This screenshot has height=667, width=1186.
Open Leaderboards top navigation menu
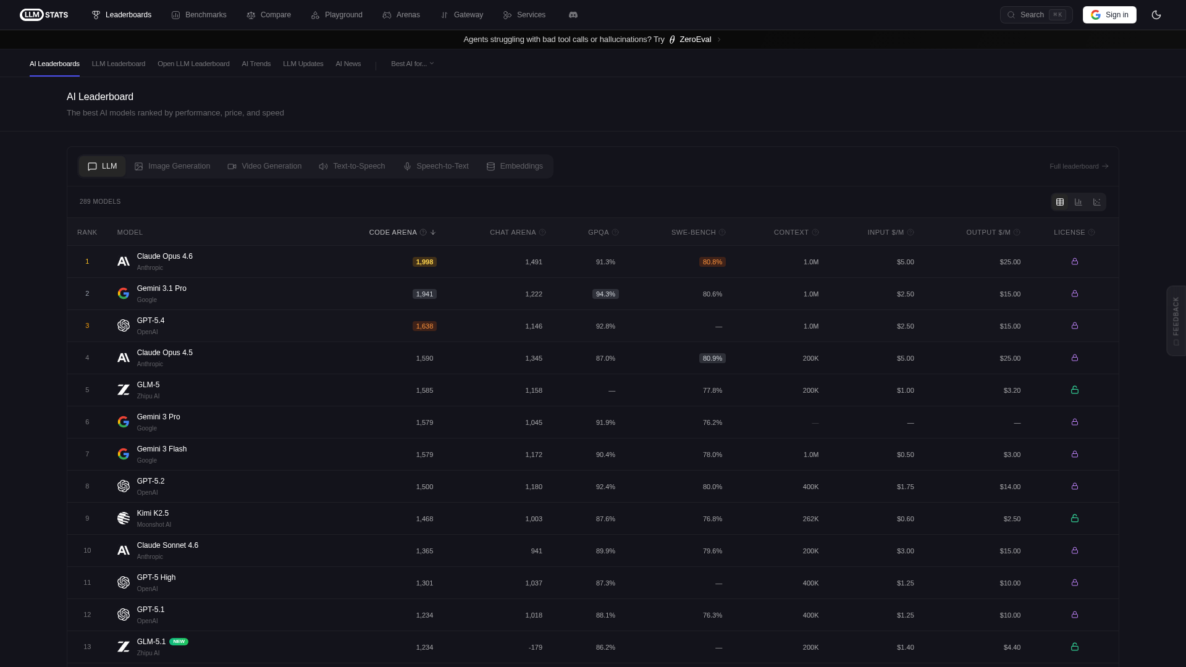122,15
